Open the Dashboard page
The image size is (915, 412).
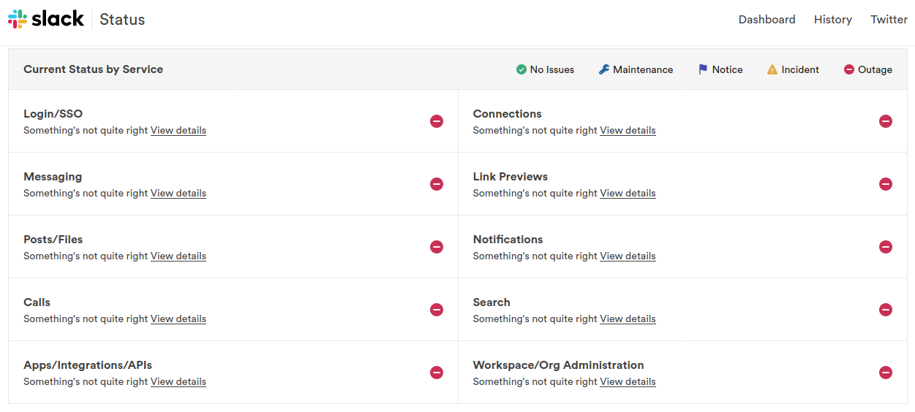pyautogui.click(x=767, y=20)
